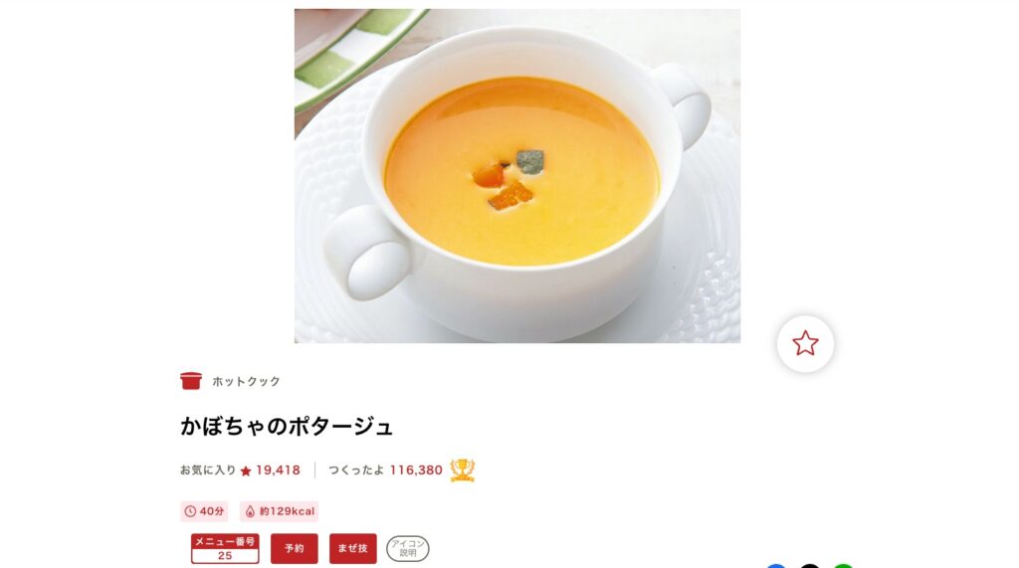Click the 40分 cooking time tag
Viewport: 1019px width, 568px height.
204,511
